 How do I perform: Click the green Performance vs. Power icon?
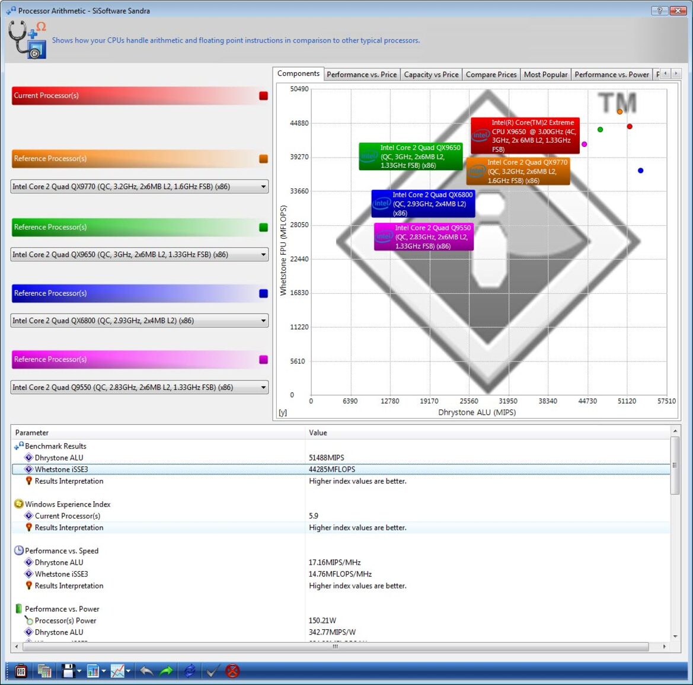(19, 609)
